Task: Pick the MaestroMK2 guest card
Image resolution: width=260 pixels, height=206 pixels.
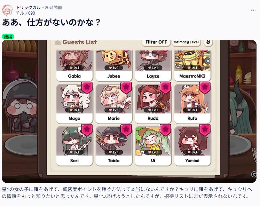Action: pos(192,66)
